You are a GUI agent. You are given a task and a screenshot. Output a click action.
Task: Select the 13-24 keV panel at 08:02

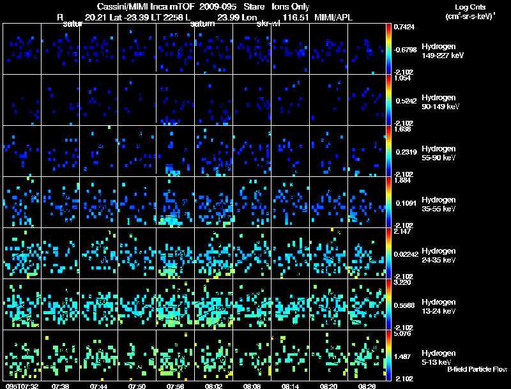point(213,304)
